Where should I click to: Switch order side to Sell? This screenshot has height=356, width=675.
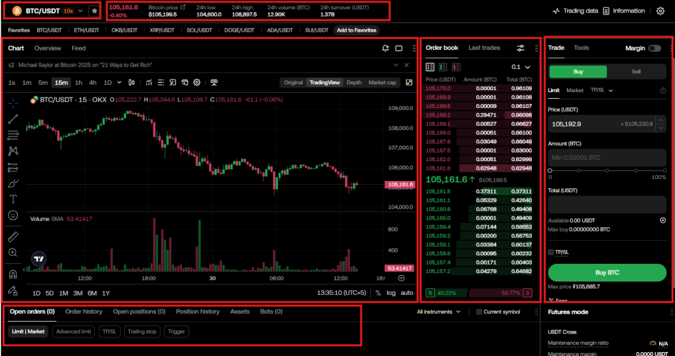pyautogui.click(x=636, y=72)
